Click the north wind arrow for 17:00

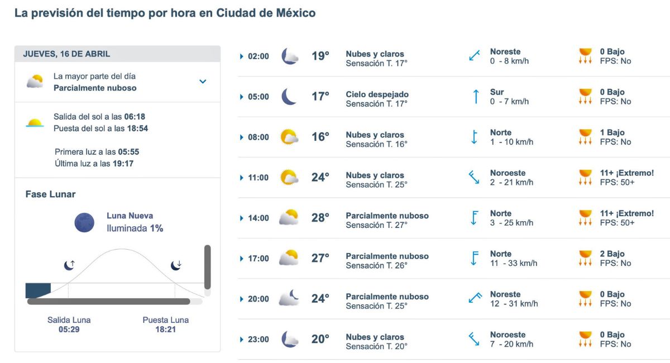[475, 258]
